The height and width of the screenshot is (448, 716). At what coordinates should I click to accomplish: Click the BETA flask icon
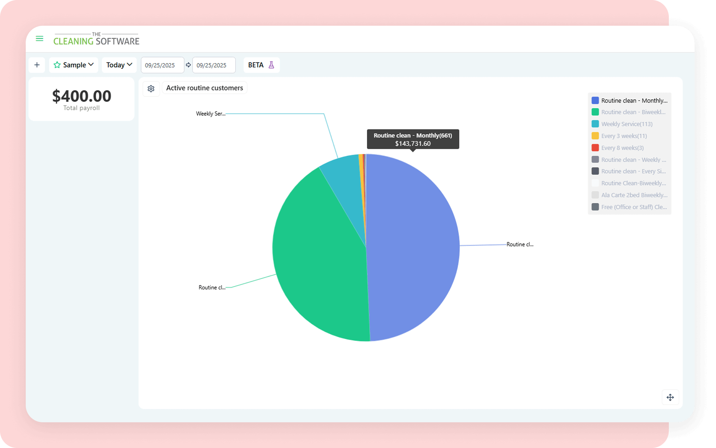(x=272, y=65)
